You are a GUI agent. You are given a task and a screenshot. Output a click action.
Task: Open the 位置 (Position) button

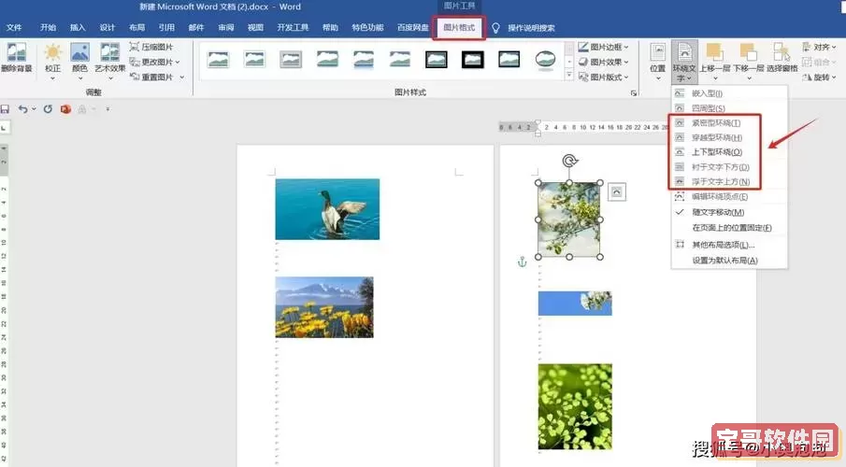click(x=658, y=61)
